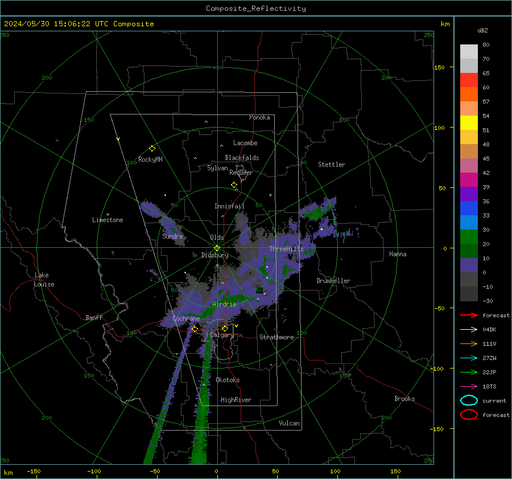Select the 80 dBZ light gray swatch
Viewport: 512px width, 479px height.
point(469,52)
